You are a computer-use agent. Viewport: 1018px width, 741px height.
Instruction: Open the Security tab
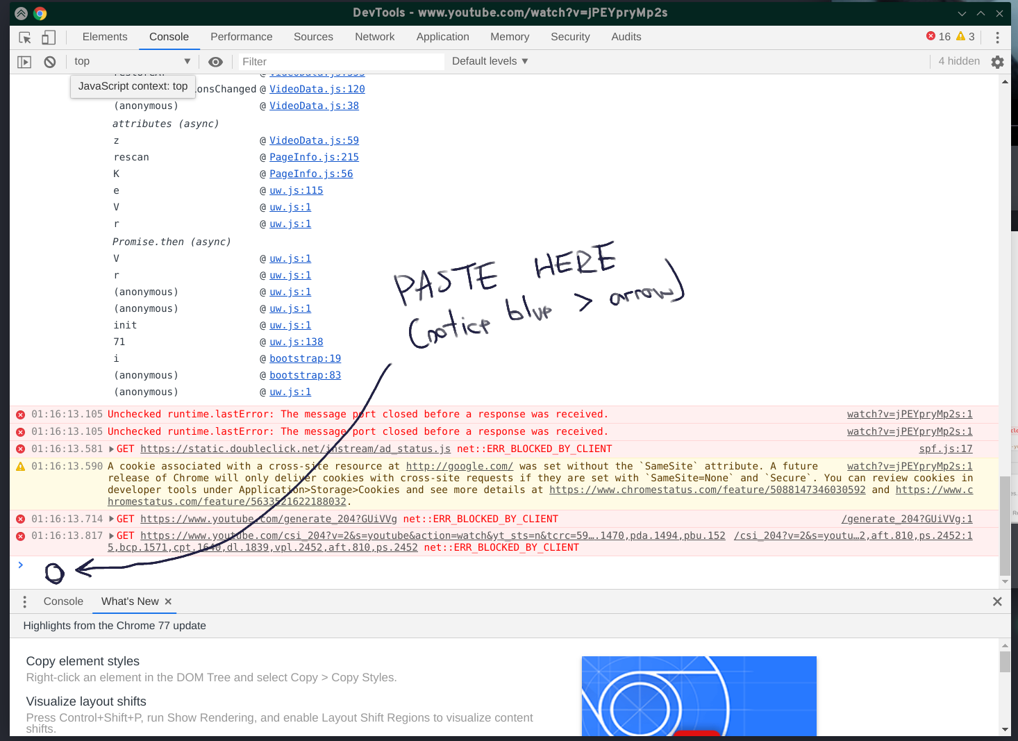click(x=570, y=37)
